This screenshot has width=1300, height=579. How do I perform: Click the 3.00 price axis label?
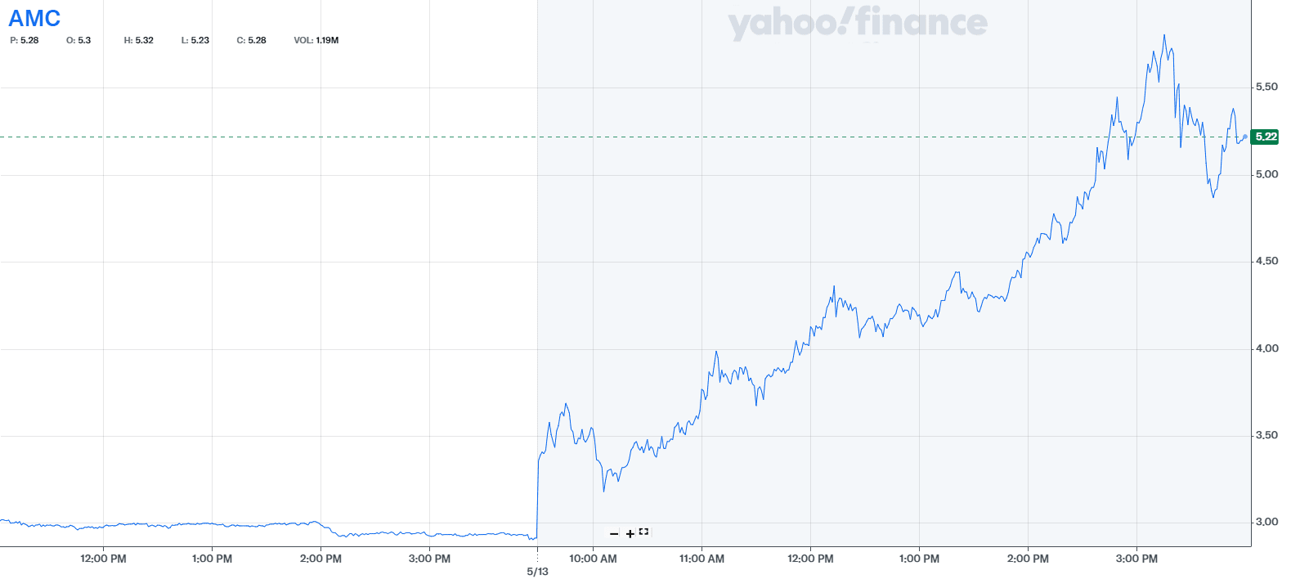[1266, 522]
